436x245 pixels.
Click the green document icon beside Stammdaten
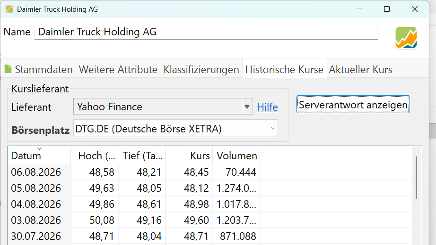[x=8, y=69]
